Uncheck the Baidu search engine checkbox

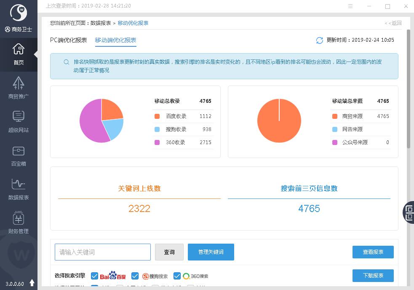coord(95,276)
